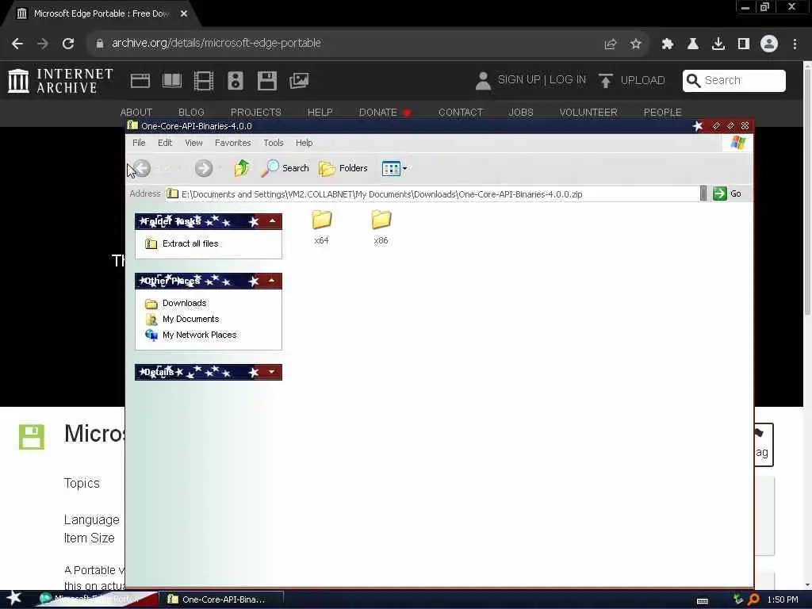Open Internet Archive video film icon

(204, 81)
